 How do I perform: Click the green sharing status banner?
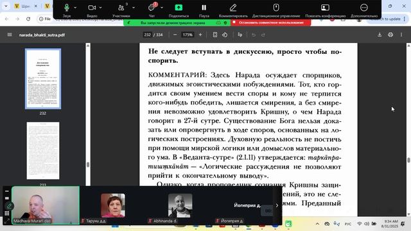tap(177, 23)
